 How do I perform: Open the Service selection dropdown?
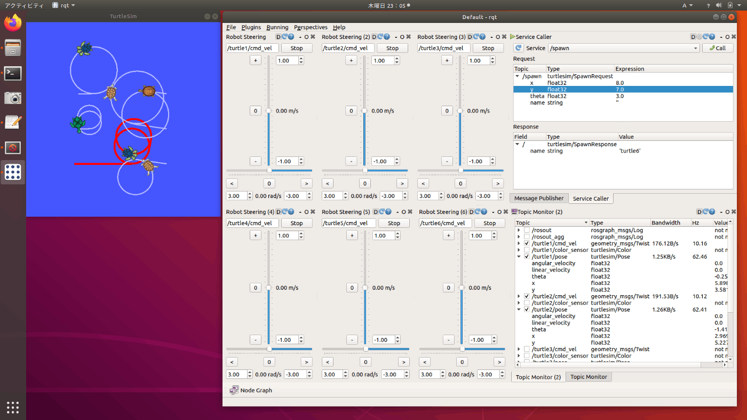[x=624, y=48]
